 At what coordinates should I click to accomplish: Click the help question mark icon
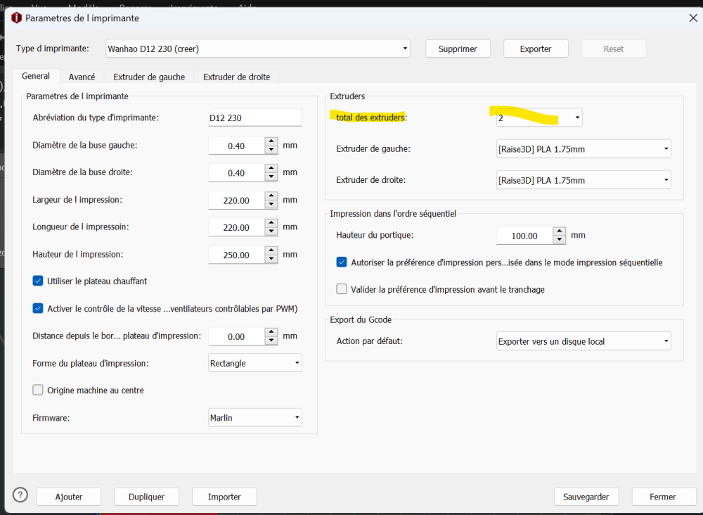(x=20, y=495)
